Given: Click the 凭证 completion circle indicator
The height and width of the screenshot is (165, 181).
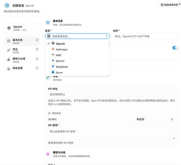Looking at the screenshot, I should pyautogui.click(x=37, y=49).
